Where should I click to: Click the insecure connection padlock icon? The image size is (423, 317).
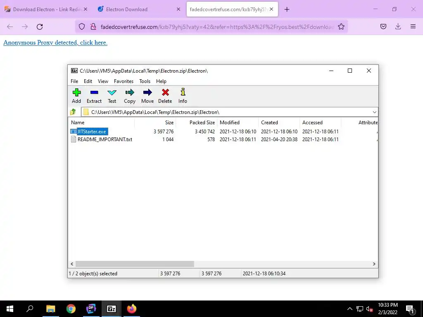click(93, 26)
